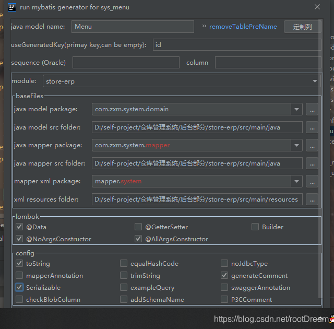Click the xml resources folder field
The height and width of the screenshot is (329, 334).
[197, 199]
